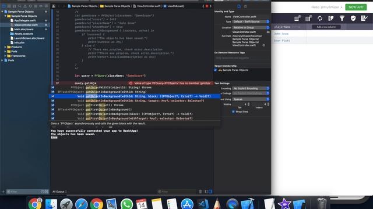Viewport: 373px width, 209px height.
Task: Toggle recent files filter in navigator
Action: (x=43, y=192)
